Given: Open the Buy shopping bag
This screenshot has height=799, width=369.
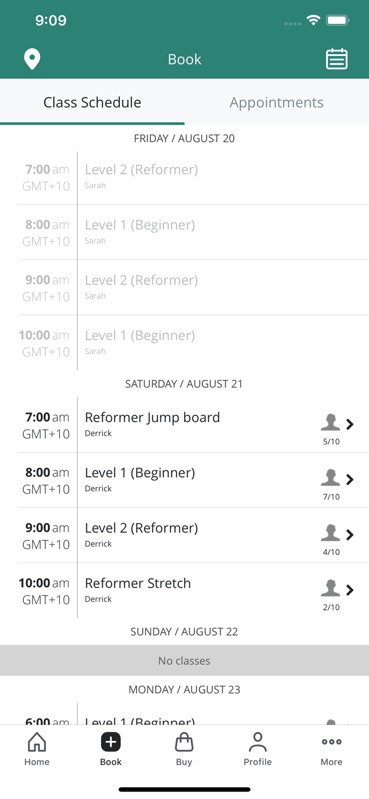Looking at the screenshot, I should [x=184, y=742].
